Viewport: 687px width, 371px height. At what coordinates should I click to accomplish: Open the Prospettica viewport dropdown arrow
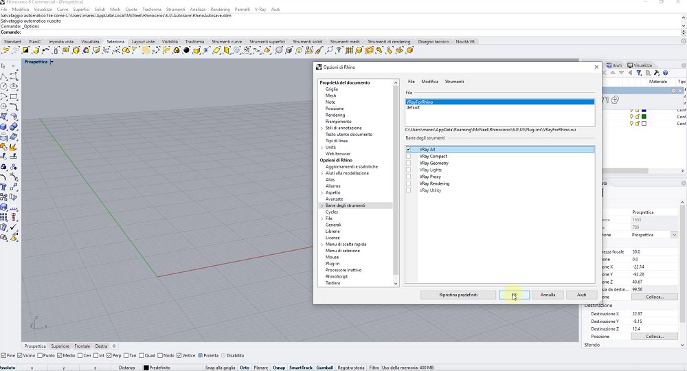52,62
